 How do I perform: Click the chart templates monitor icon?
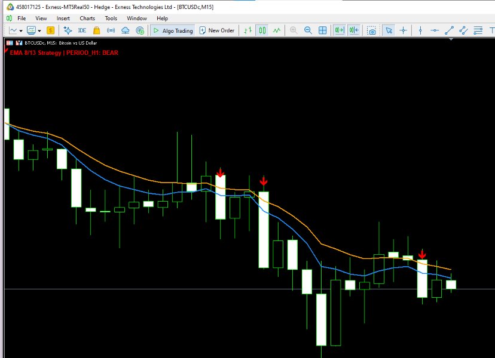[x=31, y=30]
